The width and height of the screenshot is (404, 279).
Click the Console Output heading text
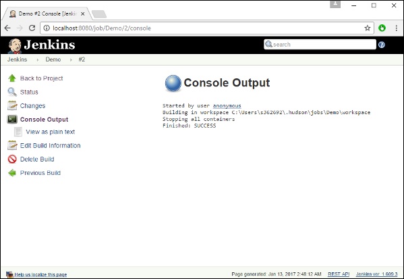coord(227,83)
